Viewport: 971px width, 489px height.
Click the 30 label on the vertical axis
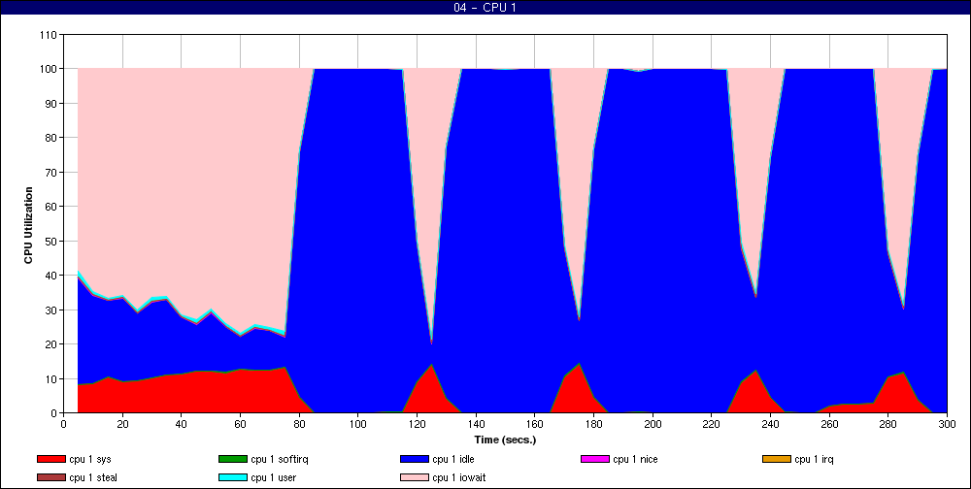coord(52,310)
